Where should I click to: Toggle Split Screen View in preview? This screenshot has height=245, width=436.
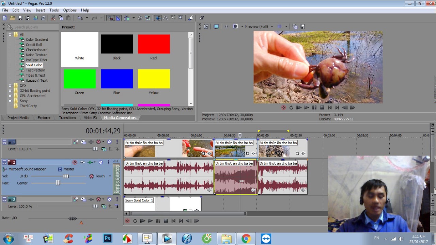tap(235, 26)
